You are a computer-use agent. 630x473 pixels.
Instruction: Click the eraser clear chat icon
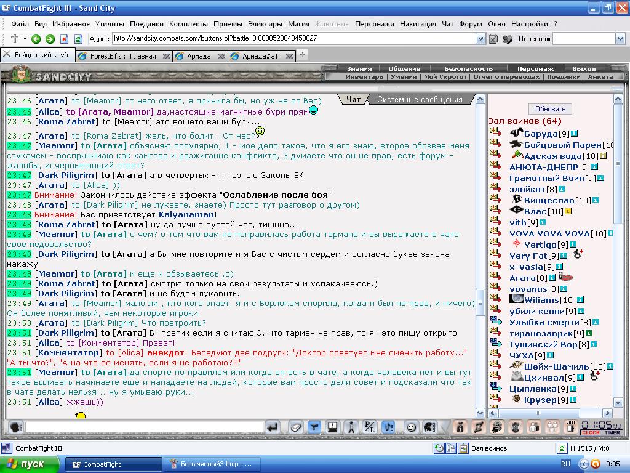pyautogui.click(x=296, y=427)
